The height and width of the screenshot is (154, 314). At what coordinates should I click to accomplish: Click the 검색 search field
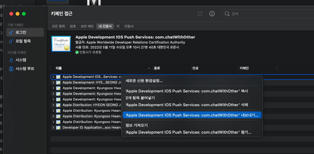(268, 14)
